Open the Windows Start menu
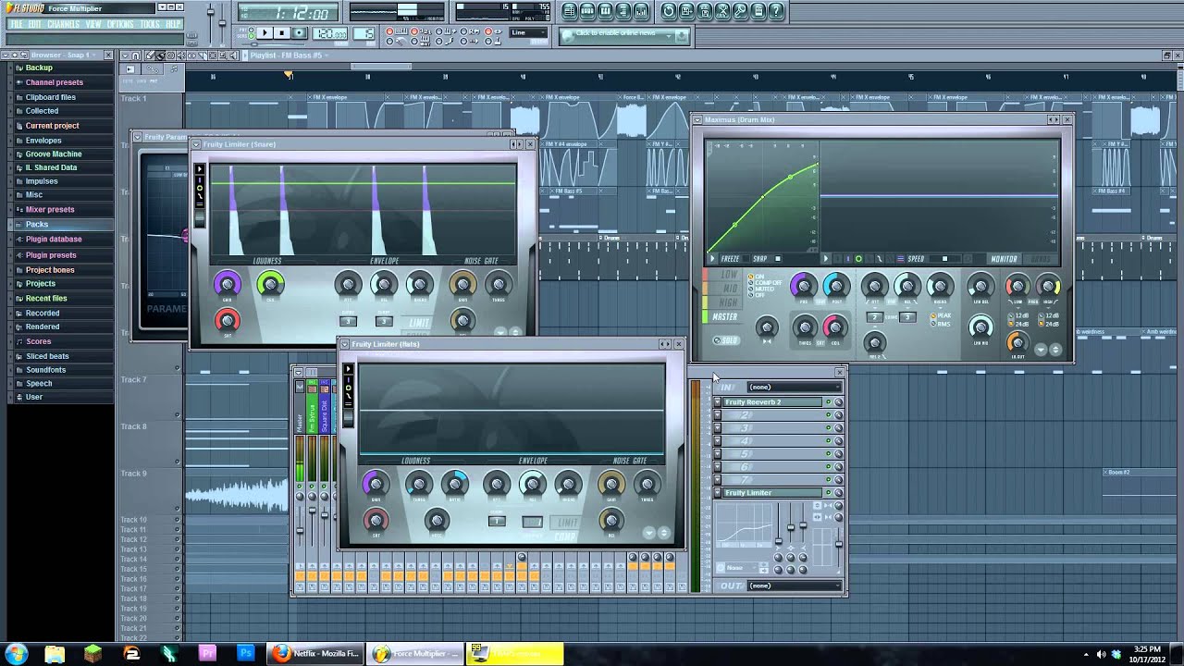Screen dimensions: 1184x666 coord(16,654)
